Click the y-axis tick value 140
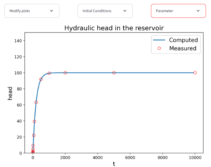 18,41
